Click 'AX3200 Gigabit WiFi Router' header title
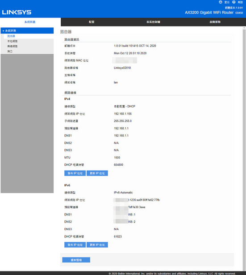The width and height of the screenshot is (246, 275). click(x=209, y=13)
